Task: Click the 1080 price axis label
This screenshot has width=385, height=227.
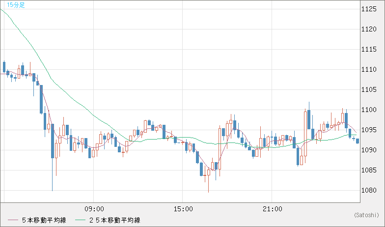Action: 369,190
